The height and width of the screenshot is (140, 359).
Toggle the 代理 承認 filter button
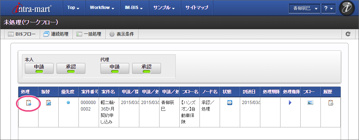pyautogui.click(x=147, y=68)
